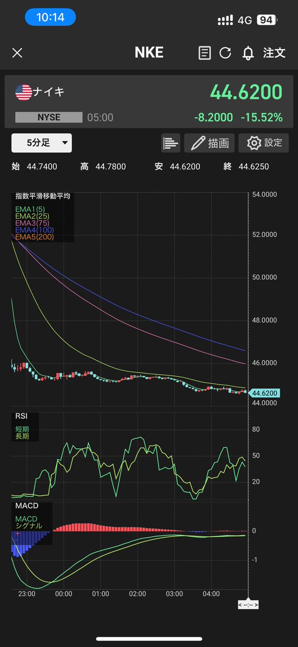
Task: Open the 5分足 timeframe dropdown
Action: click(x=41, y=143)
